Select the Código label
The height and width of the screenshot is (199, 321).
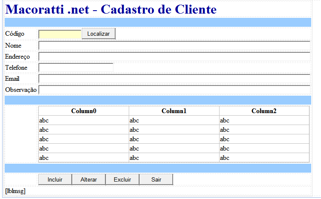pos(15,34)
